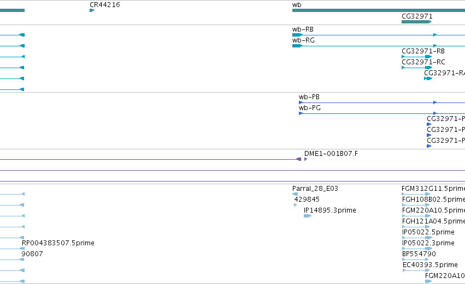Select the IP05022.3prime EST label
The height and width of the screenshot is (284, 465).
click(x=428, y=243)
